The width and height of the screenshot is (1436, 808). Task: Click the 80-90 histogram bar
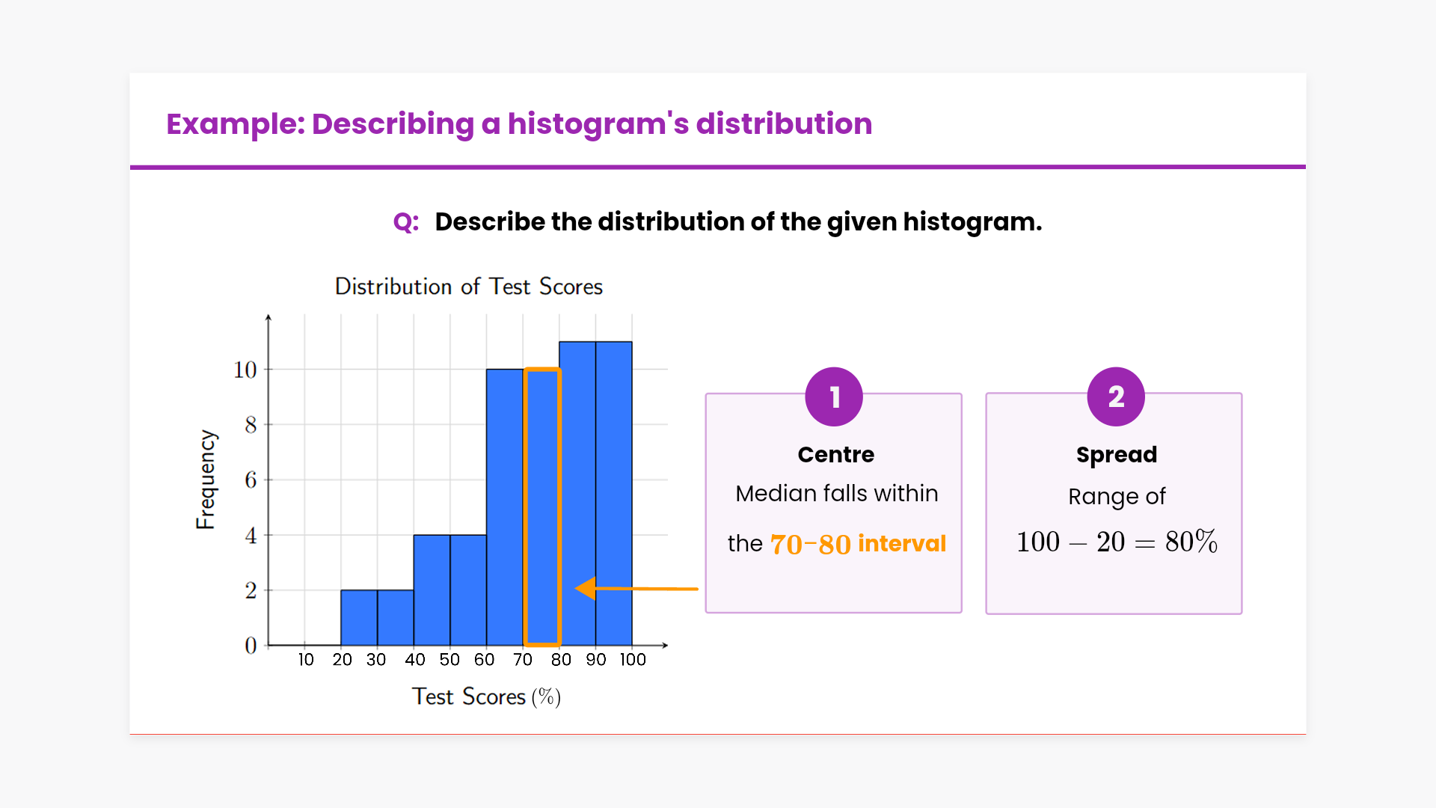point(577,494)
